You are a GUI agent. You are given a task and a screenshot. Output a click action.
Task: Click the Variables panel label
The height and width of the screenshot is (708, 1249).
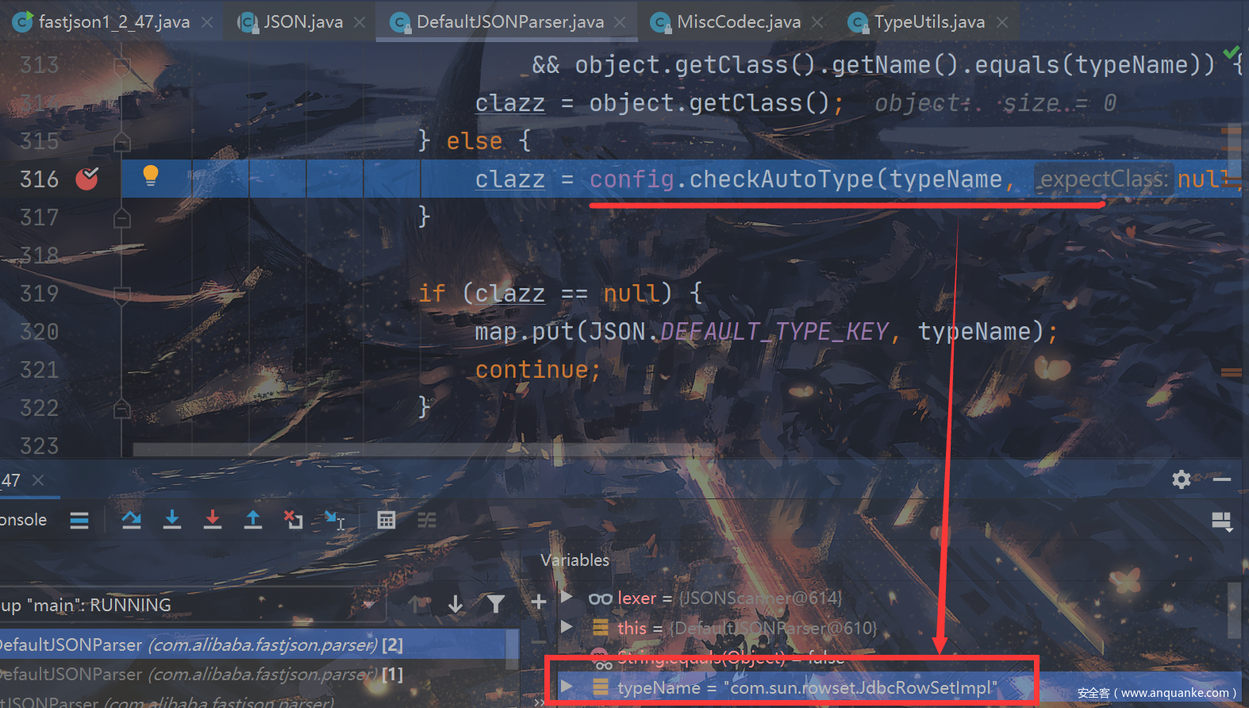[x=575, y=560]
